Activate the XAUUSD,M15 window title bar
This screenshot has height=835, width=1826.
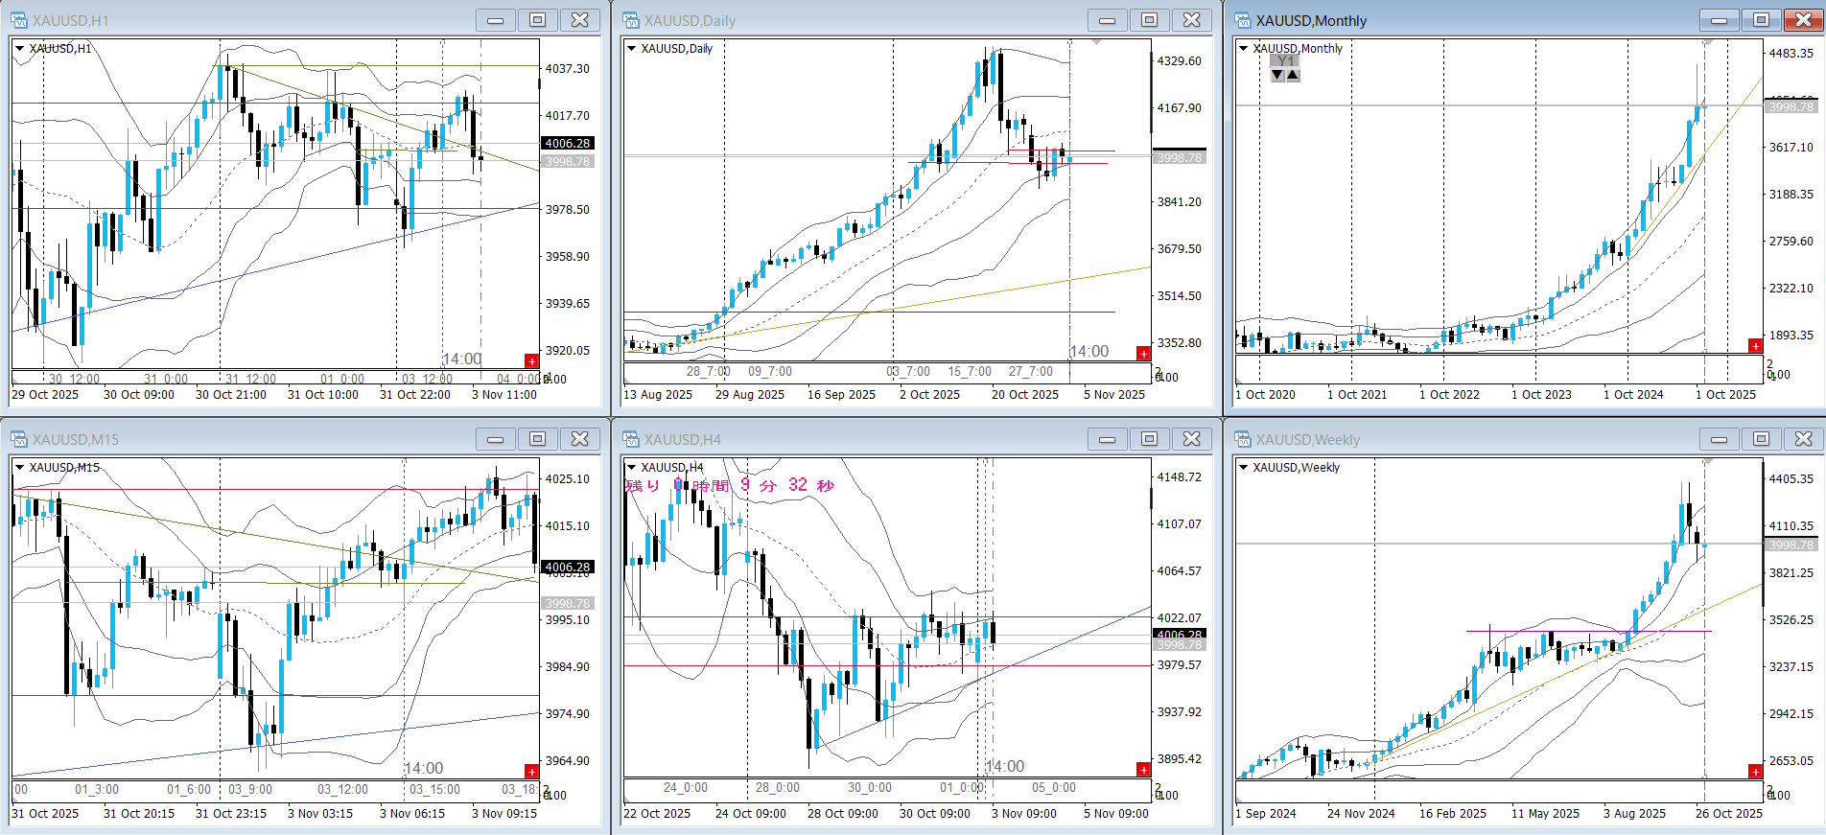tap(249, 439)
